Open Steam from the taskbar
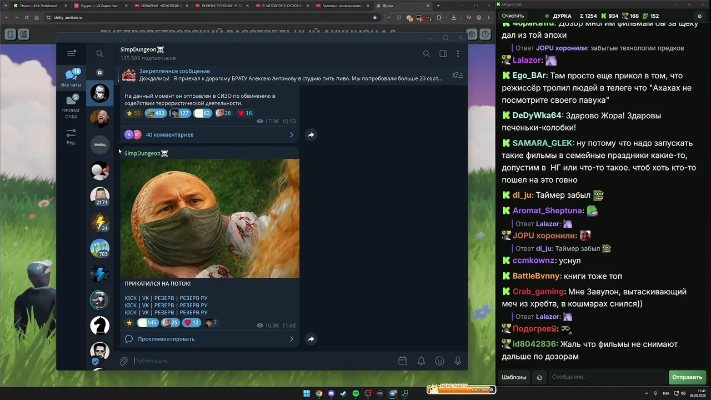The width and height of the screenshot is (711, 400). coord(343,394)
